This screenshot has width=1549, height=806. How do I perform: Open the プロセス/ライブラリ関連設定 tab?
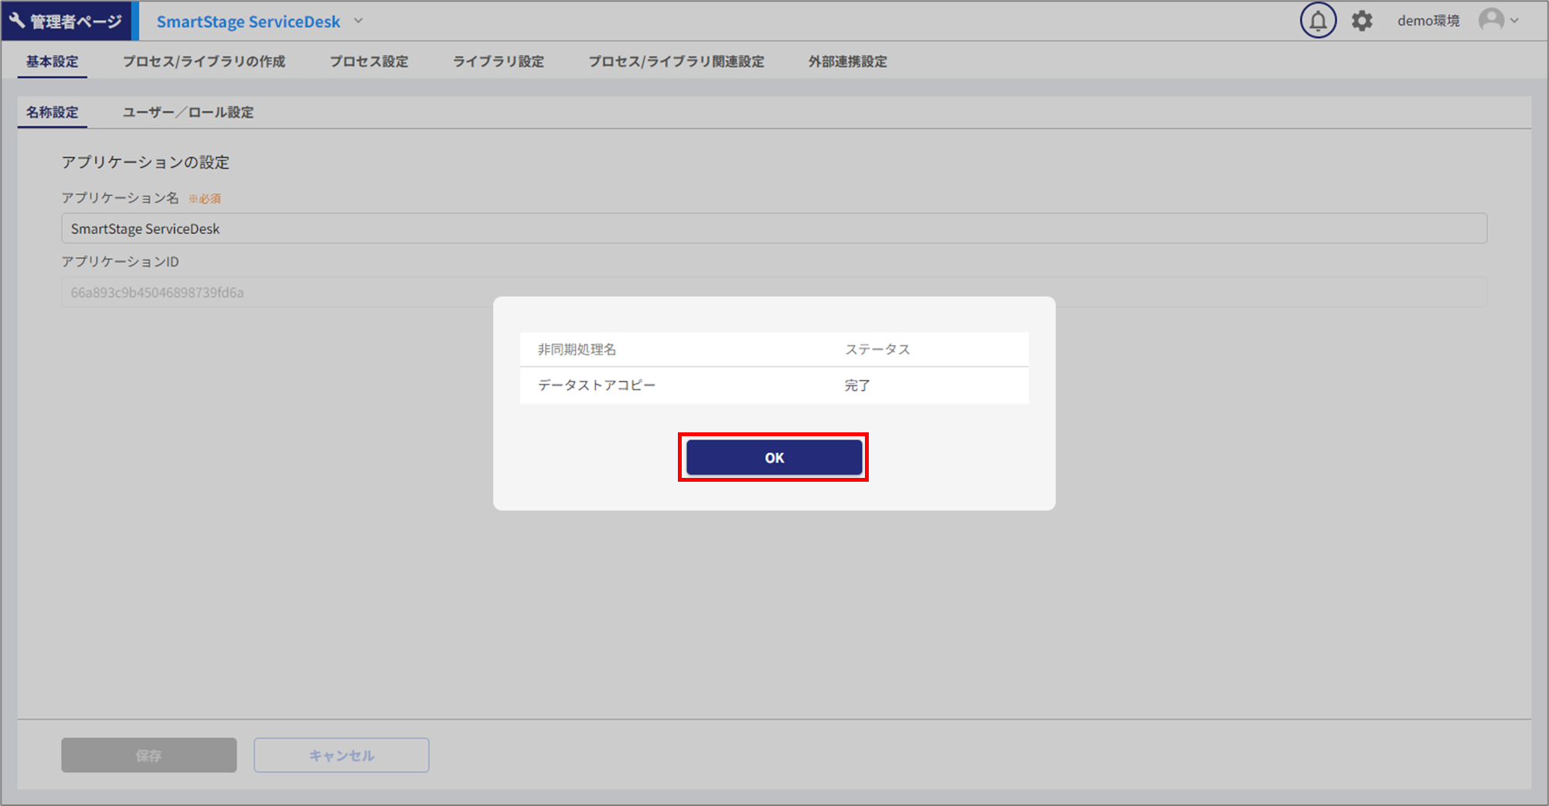tap(676, 62)
